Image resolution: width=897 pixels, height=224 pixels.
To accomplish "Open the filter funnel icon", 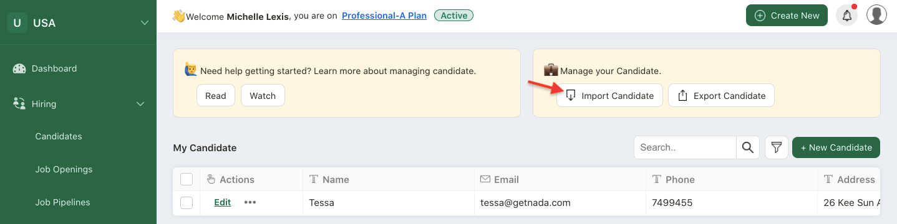I will pyautogui.click(x=776, y=147).
